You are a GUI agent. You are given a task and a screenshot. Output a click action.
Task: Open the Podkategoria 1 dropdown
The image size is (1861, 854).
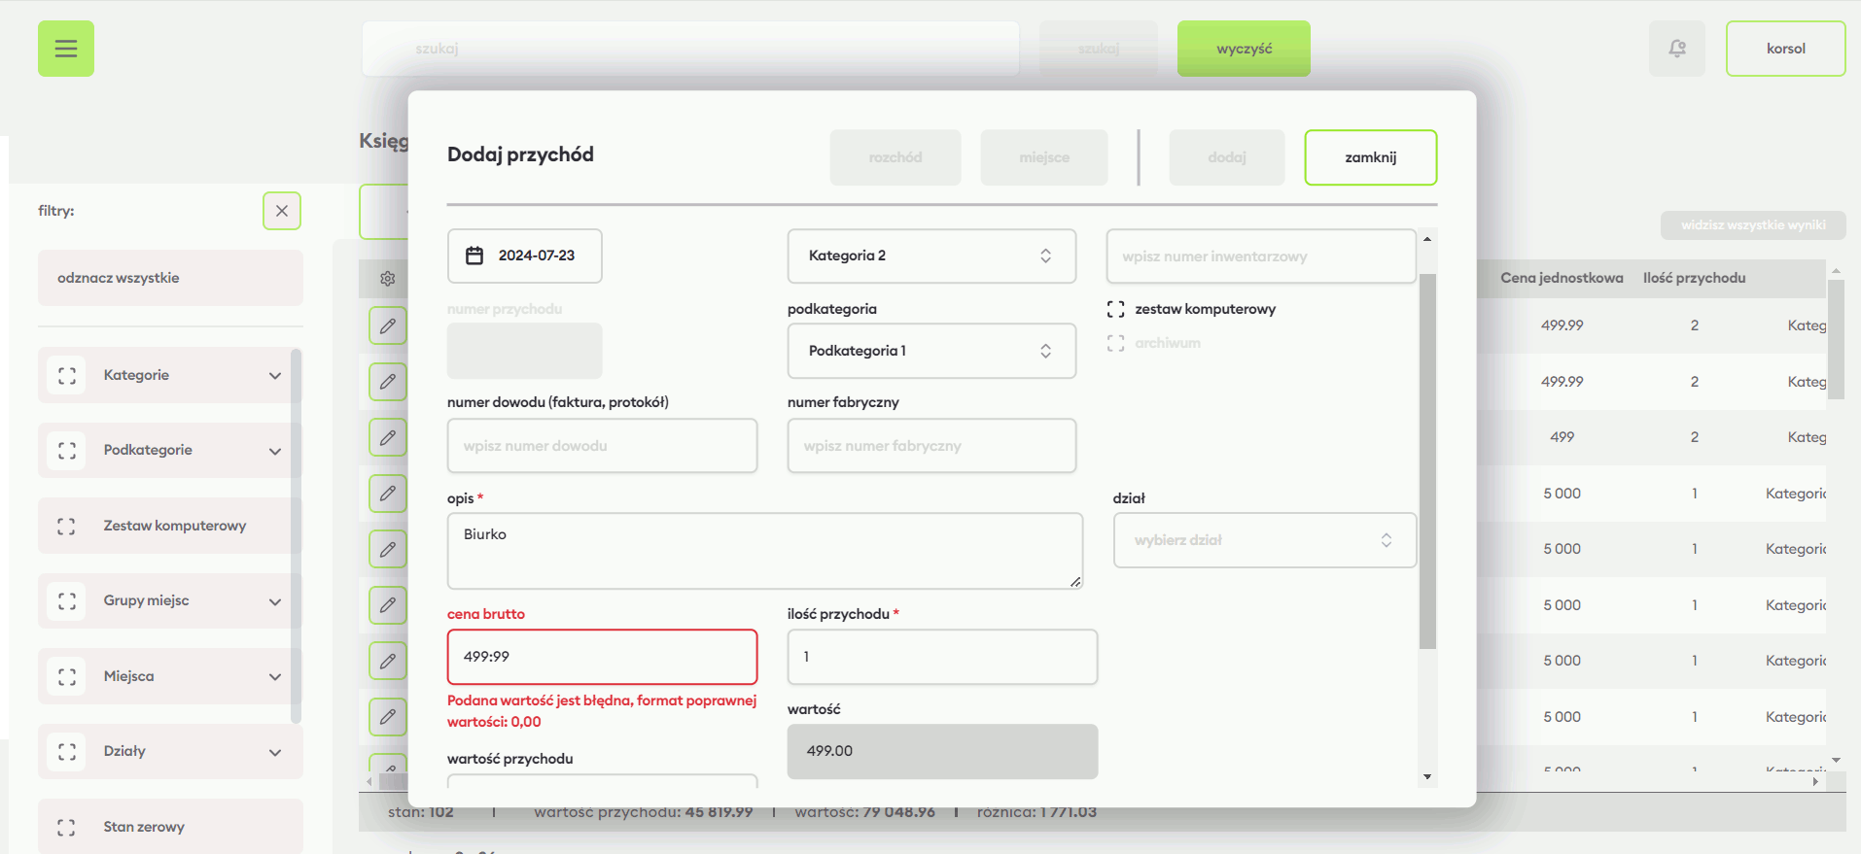(x=930, y=351)
